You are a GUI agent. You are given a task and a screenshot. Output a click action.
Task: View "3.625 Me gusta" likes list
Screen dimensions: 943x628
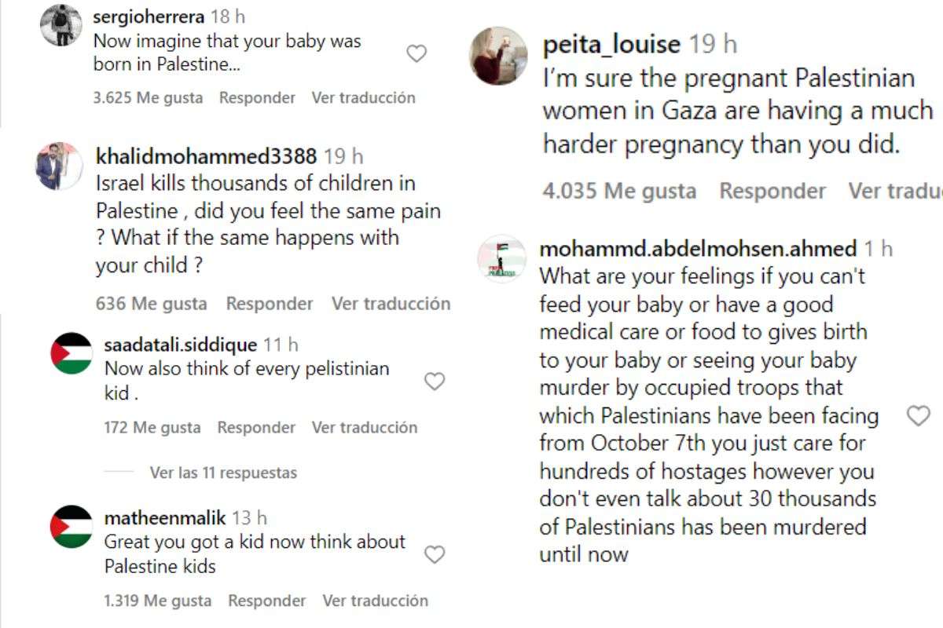tap(148, 98)
